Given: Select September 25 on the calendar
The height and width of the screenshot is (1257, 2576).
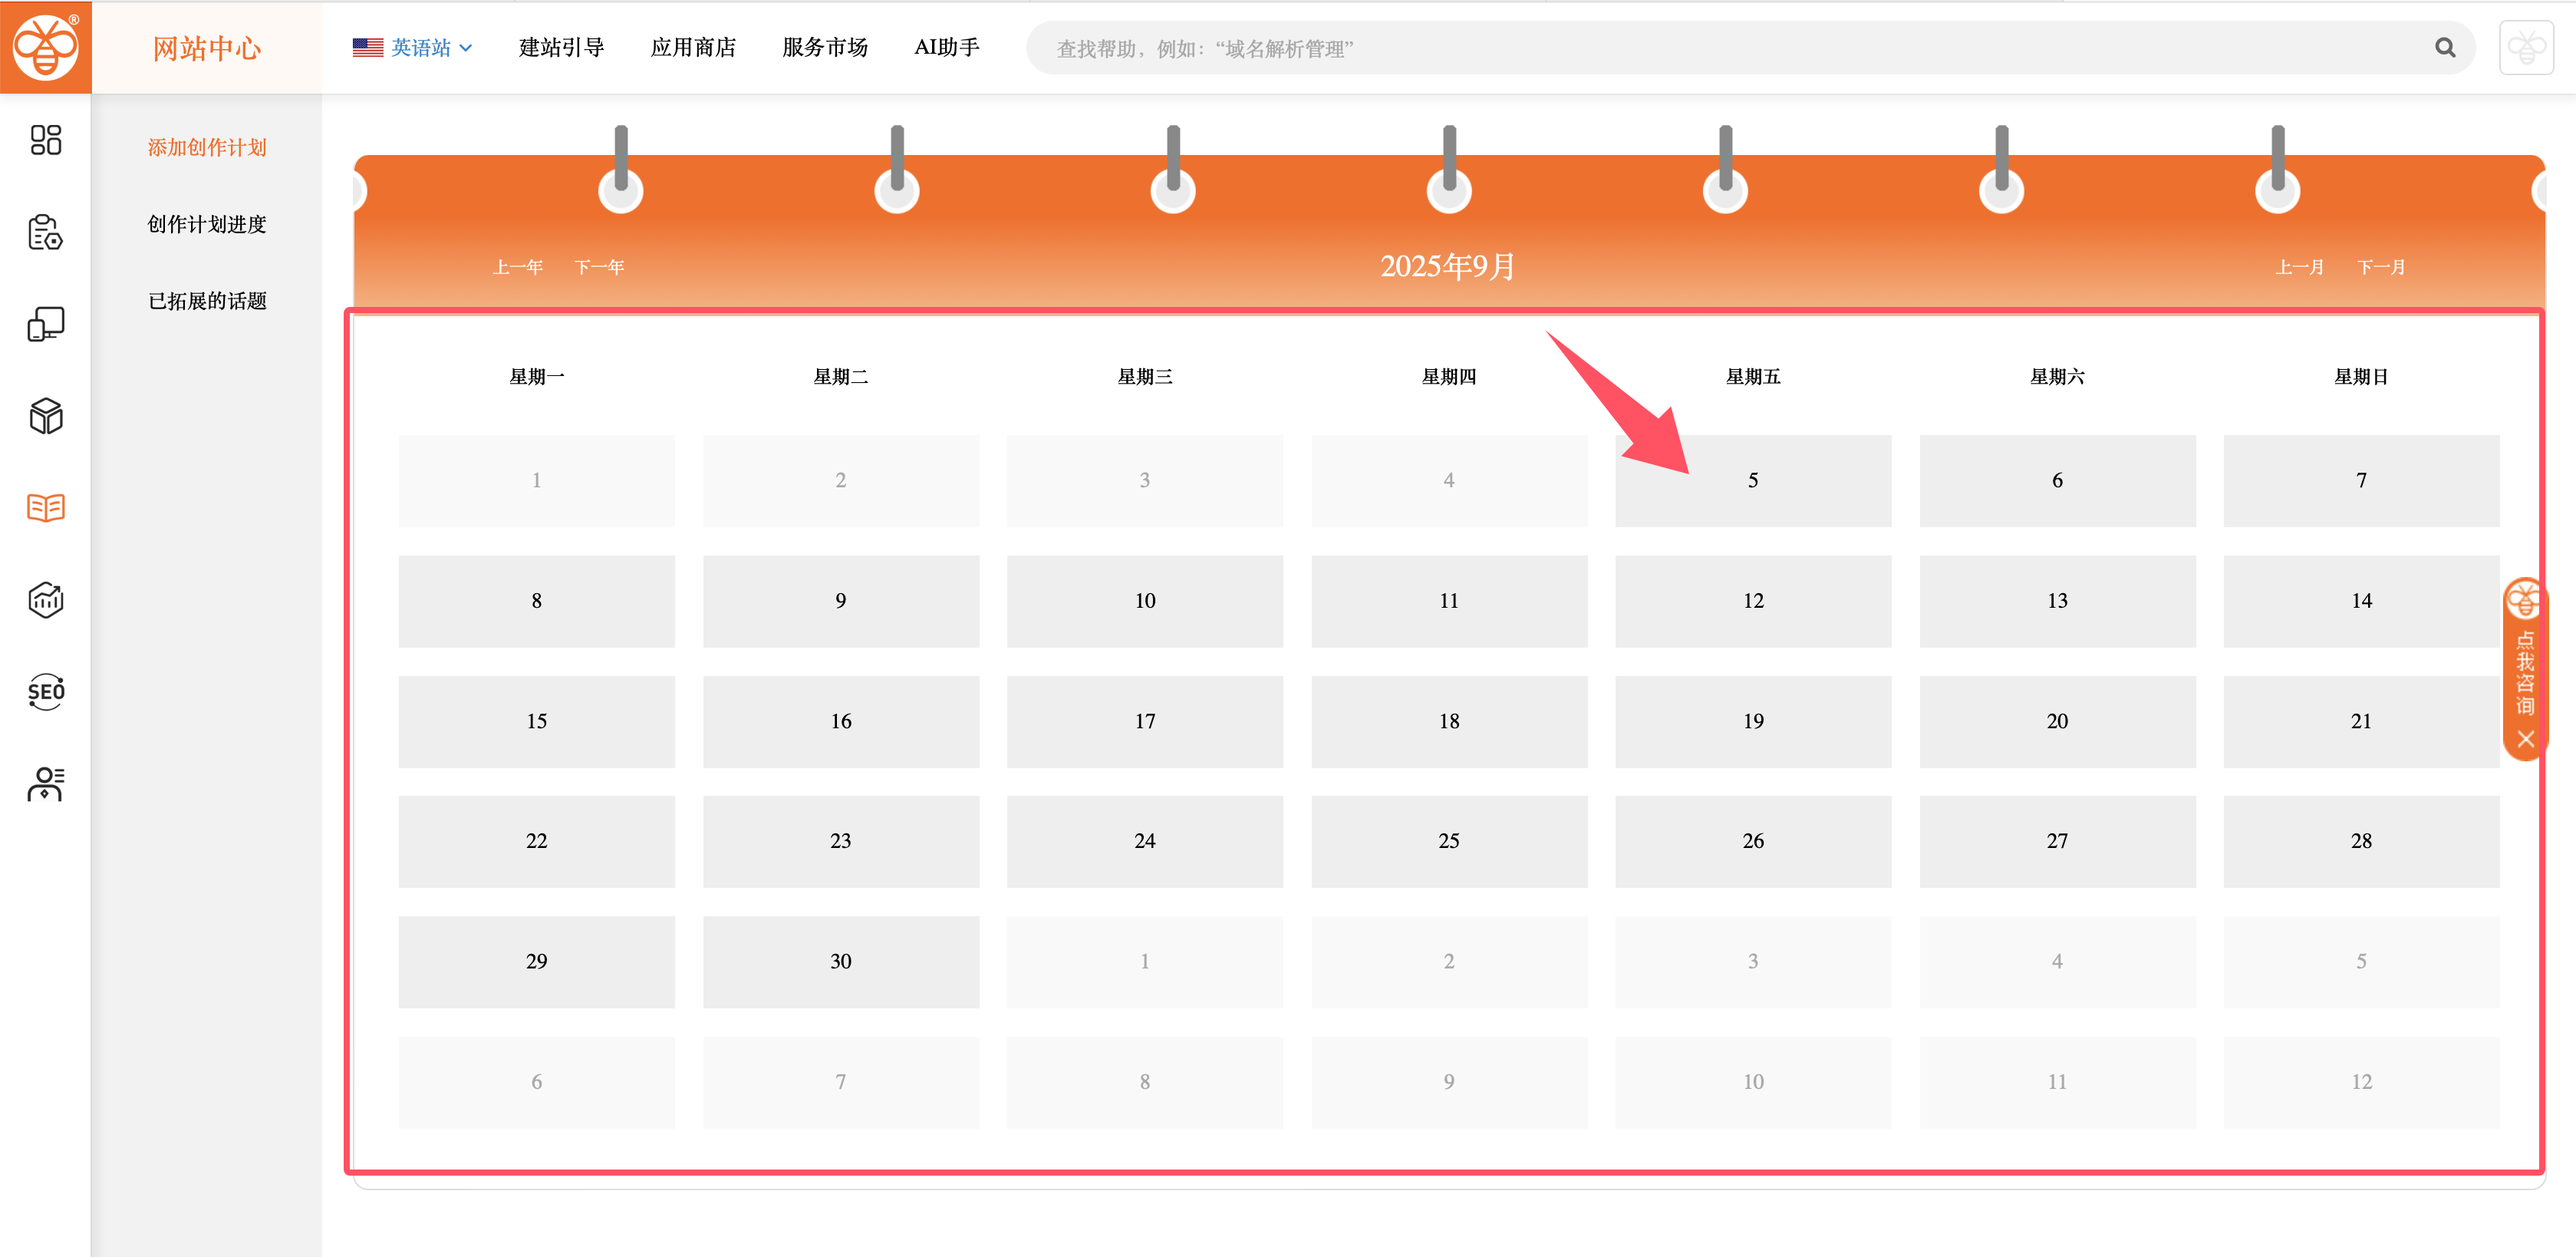Looking at the screenshot, I should coord(1449,841).
